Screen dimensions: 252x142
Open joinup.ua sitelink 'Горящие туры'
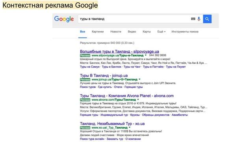[133, 87]
